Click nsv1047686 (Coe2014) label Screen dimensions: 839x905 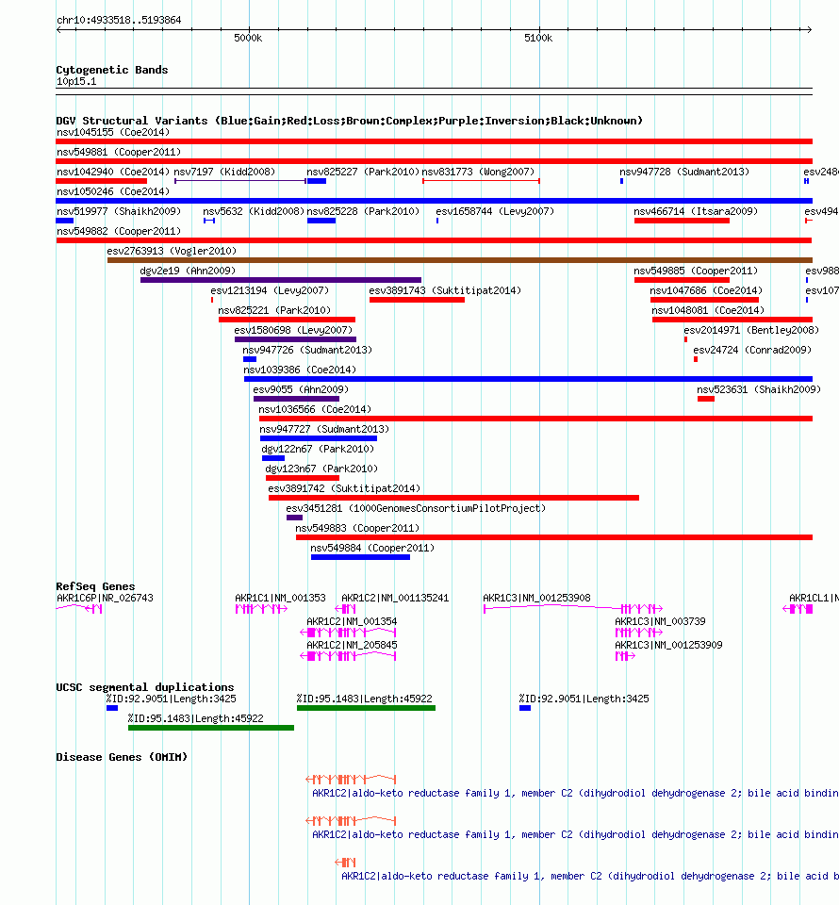point(706,291)
